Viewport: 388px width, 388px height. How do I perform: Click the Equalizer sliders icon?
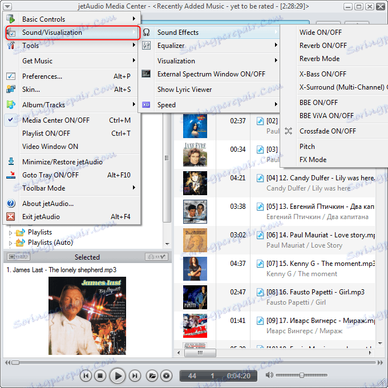click(x=146, y=46)
